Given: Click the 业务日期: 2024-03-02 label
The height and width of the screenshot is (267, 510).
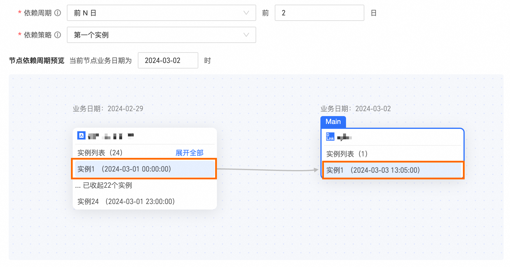Looking at the screenshot, I should point(356,109).
